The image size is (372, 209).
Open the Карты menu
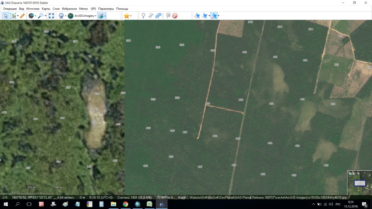click(46, 8)
